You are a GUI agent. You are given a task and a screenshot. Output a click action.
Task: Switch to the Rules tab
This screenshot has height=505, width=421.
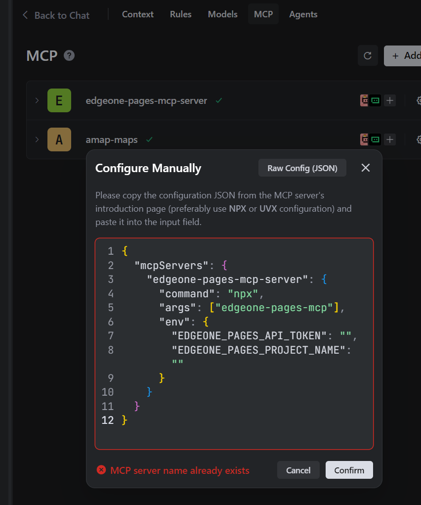pyautogui.click(x=180, y=14)
